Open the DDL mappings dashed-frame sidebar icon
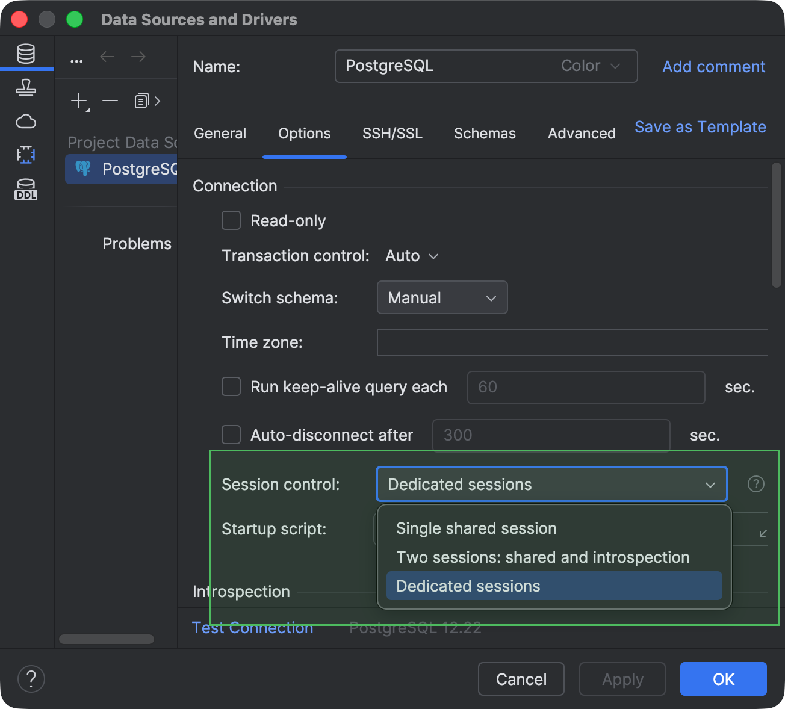The image size is (785, 709). point(26,155)
